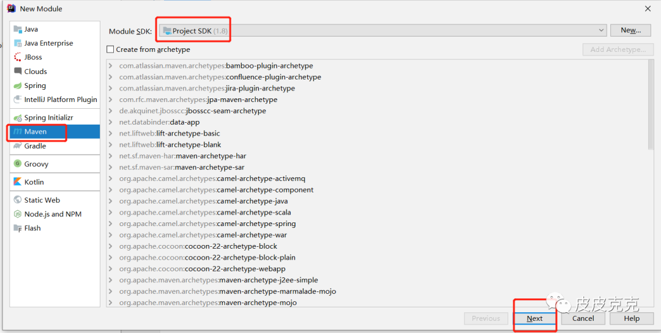Select Maven in the module list

[35, 131]
